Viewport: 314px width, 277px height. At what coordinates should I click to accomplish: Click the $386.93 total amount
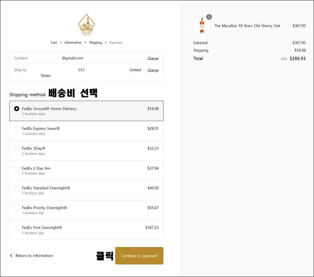pyautogui.click(x=298, y=59)
